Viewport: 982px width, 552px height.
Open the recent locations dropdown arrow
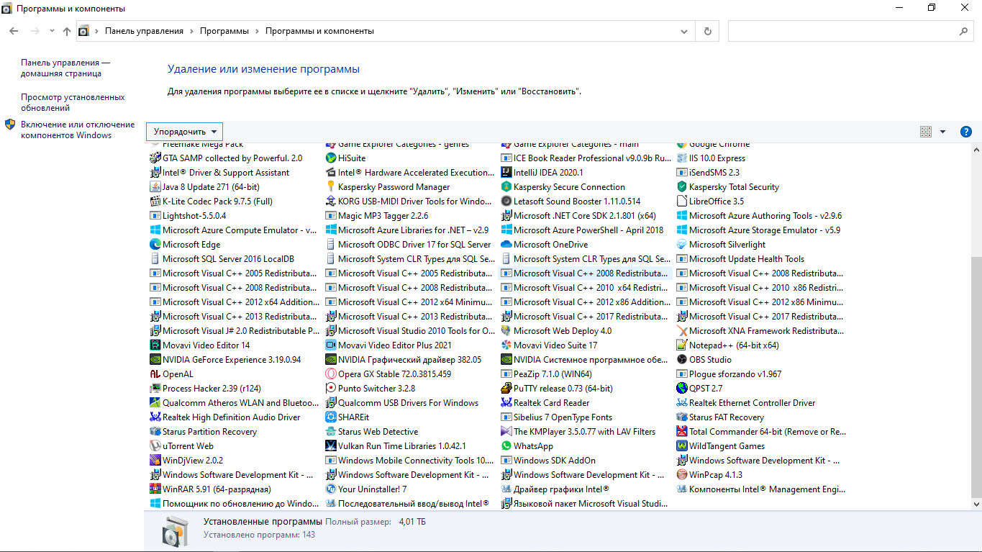coord(52,31)
